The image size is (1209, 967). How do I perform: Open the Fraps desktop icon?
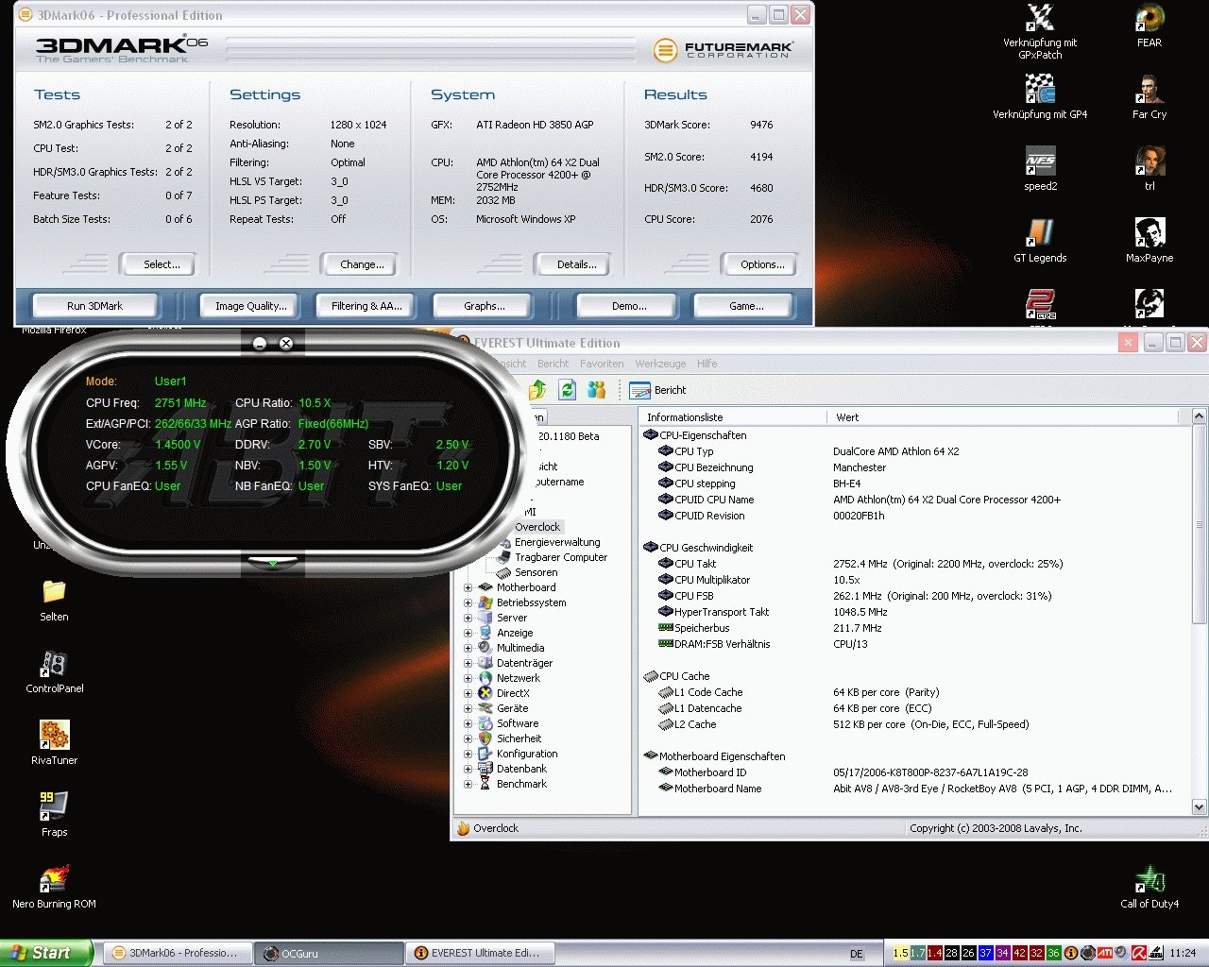point(54,815)
